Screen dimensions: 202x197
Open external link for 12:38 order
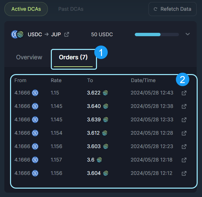[184, 106]
